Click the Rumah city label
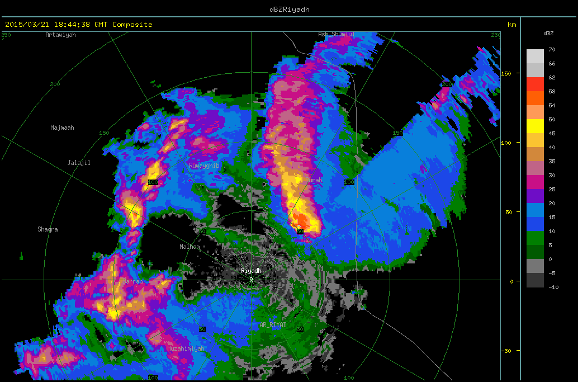Viewport: 578px width, 382px height. pos(314,180)
